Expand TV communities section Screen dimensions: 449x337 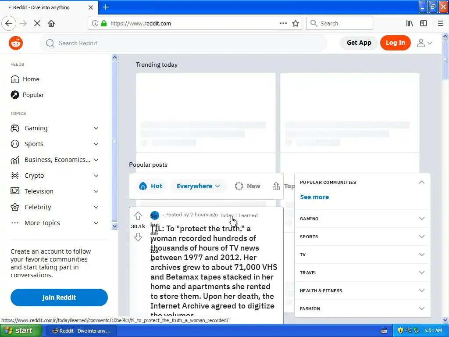(x=363, y=255)
